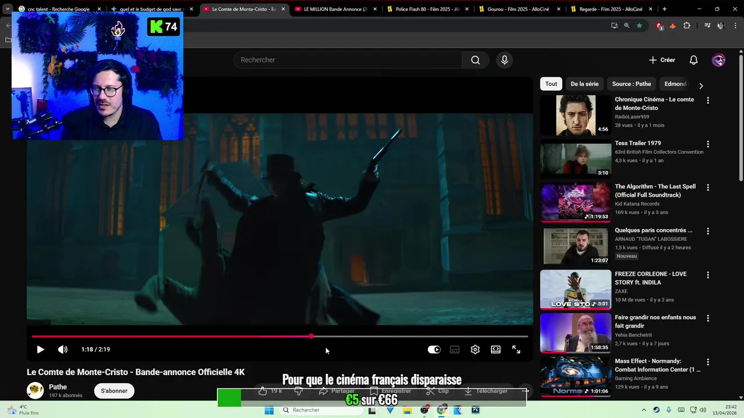
Task: Open the MetaMask fox extension
Action: [x=673, y=26]
